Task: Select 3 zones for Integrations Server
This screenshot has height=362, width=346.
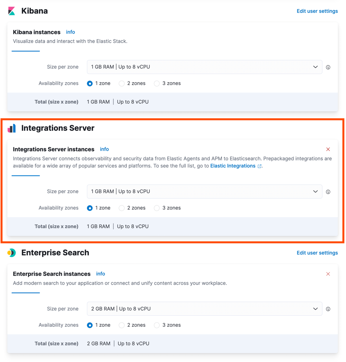Action: 157,208
